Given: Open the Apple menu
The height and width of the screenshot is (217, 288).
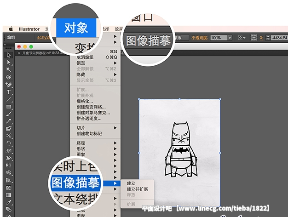Looking at the screenshot, I should (x=11, y=29).
